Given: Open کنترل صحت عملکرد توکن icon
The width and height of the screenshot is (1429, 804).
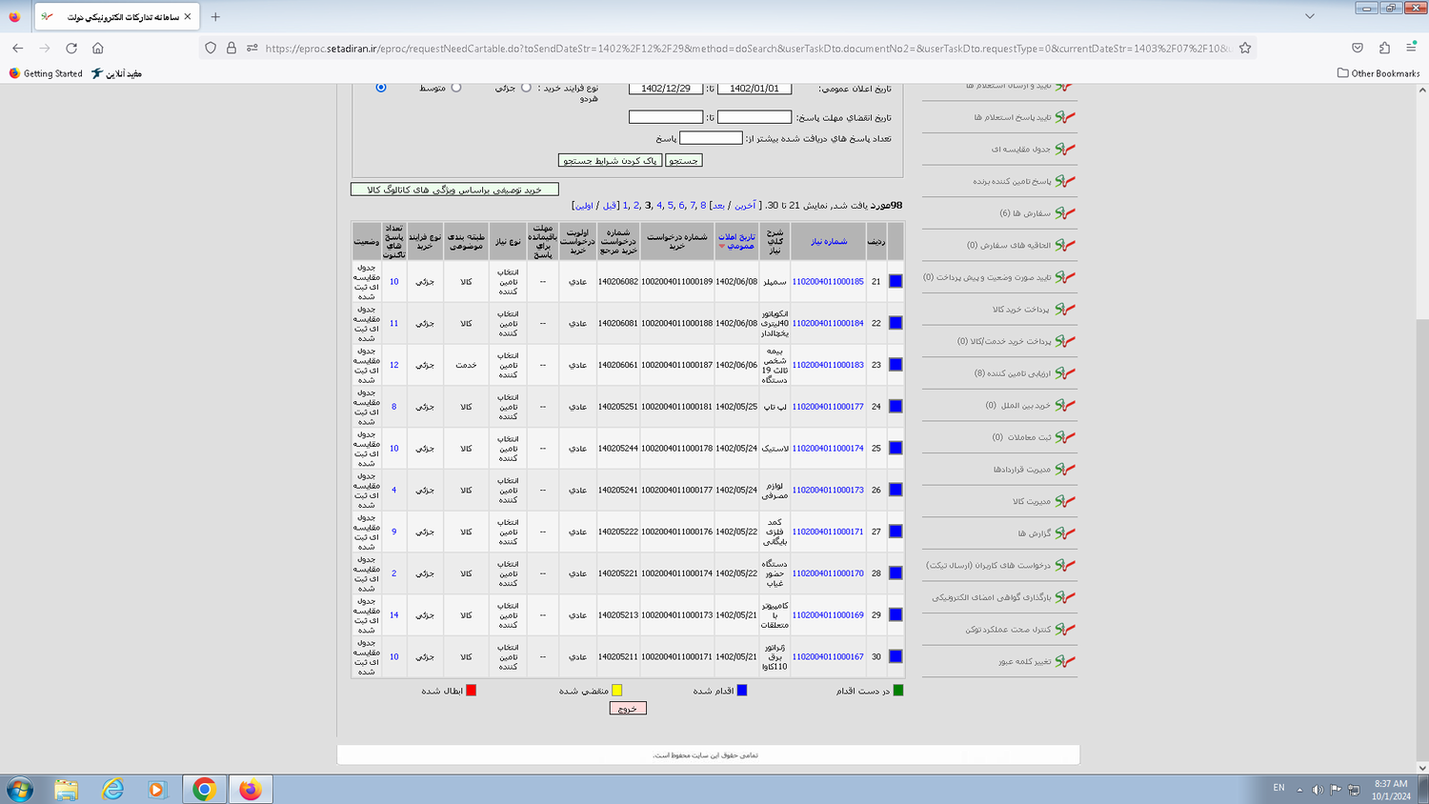Looking at the screenshot, I should point(1065,630).
